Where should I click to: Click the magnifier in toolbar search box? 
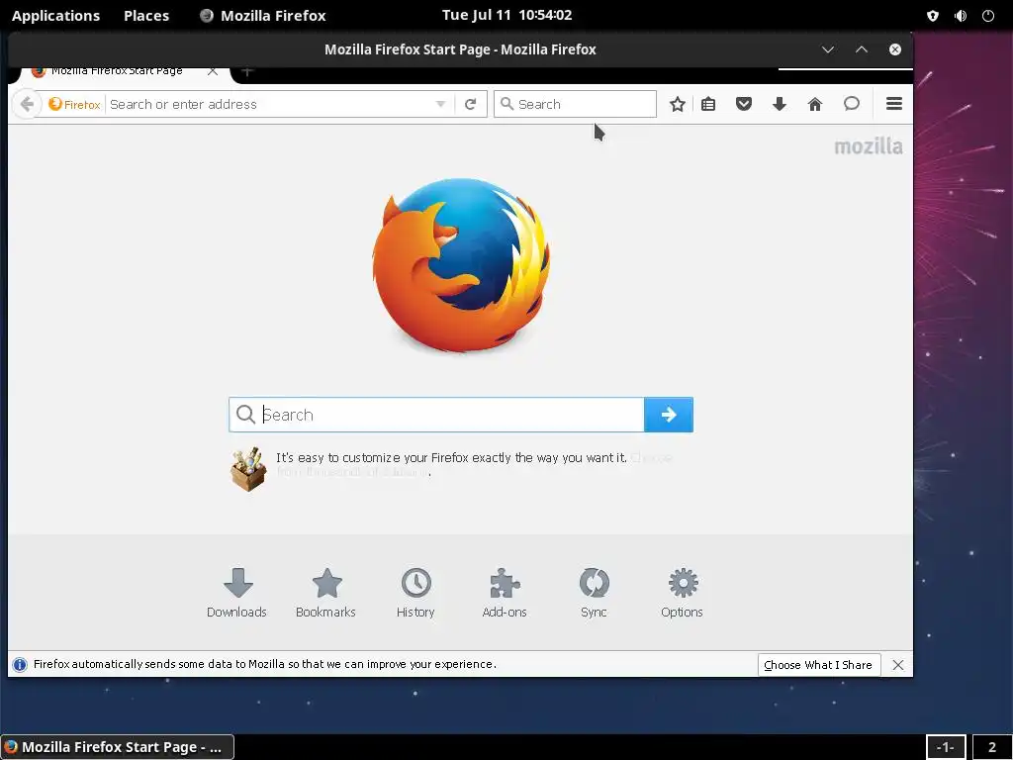pos(507,104)
